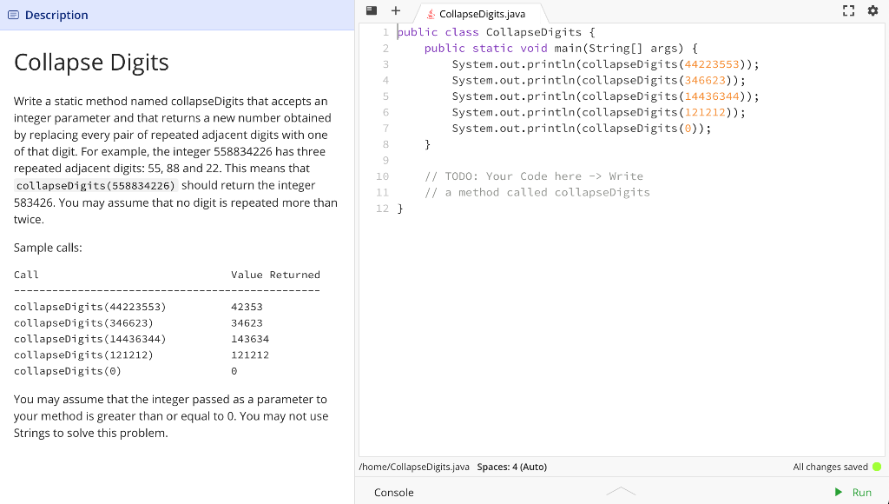Click inline code collapseDigits(558834226)
Screen dimensions: 889x504
95,186
